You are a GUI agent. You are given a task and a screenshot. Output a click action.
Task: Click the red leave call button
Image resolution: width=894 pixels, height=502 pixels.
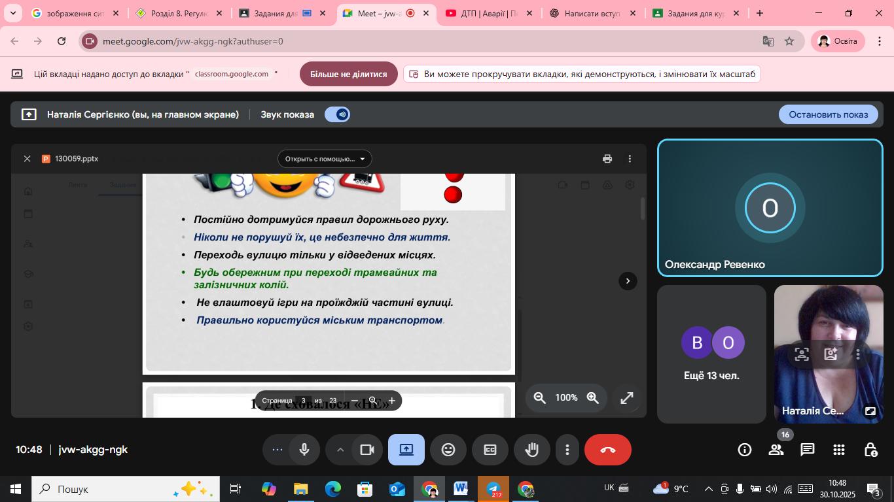(607, 450)
